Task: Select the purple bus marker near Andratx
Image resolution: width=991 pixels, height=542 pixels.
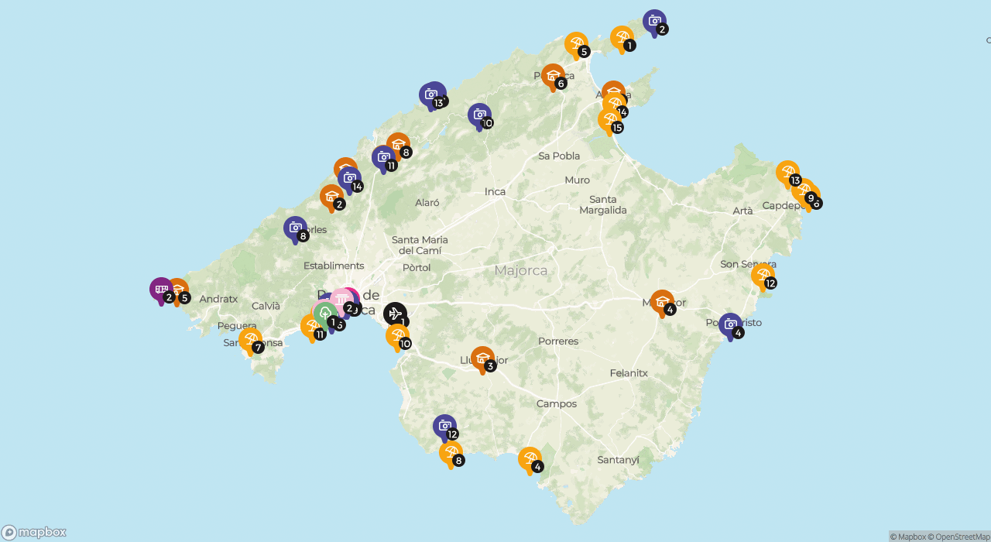Action: [161, 290]
